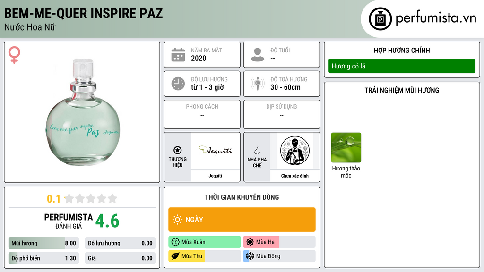Click the perfumista.vn bottle logo icon

[380, 19]
